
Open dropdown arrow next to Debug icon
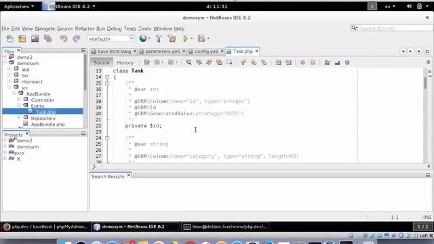pyautogui.click(x=208, y=39)
